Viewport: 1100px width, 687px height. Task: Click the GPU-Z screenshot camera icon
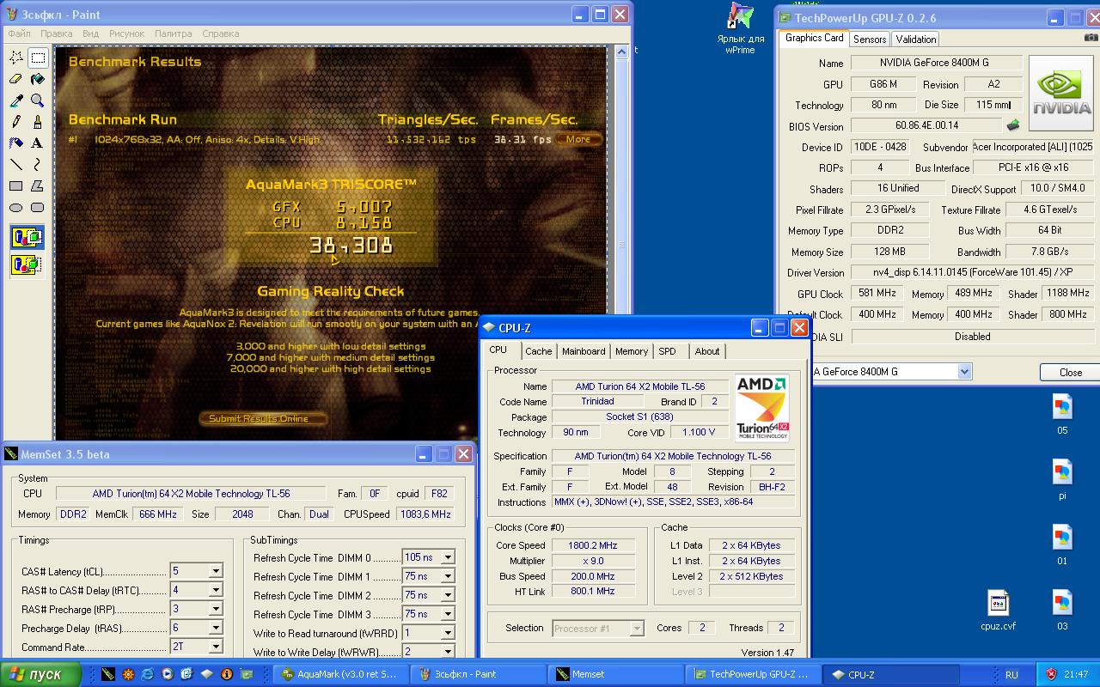pos(1091,38)
